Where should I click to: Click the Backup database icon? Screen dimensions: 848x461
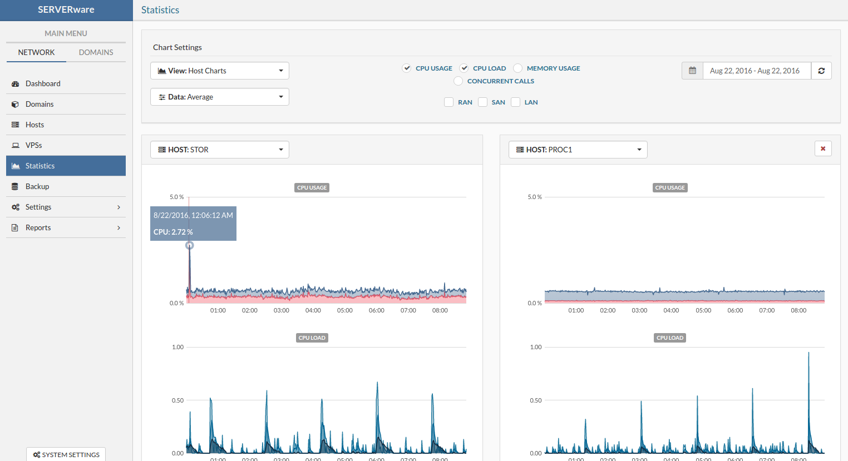click(16, 187)
